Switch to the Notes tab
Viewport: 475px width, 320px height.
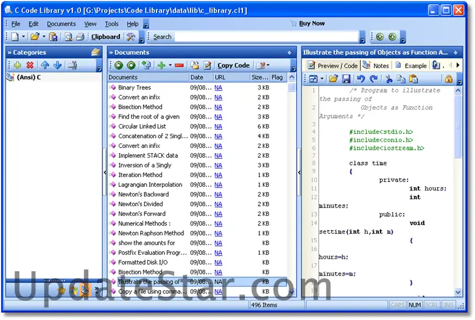click(x=376, y=65)
